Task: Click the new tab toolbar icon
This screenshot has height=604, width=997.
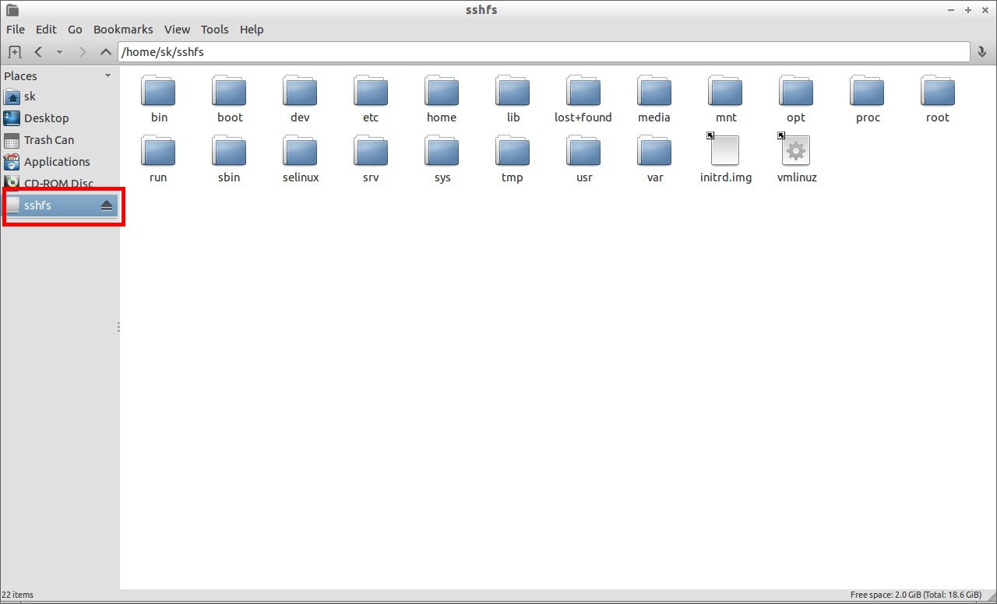Action: click(14, 52)
